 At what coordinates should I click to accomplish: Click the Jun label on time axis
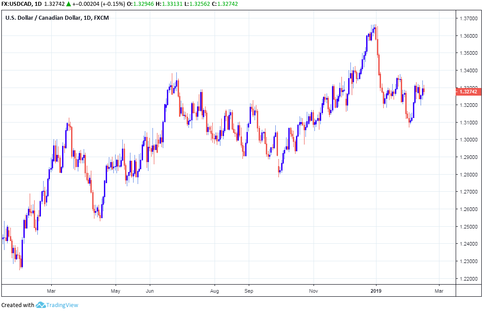(x=150, y=291)
